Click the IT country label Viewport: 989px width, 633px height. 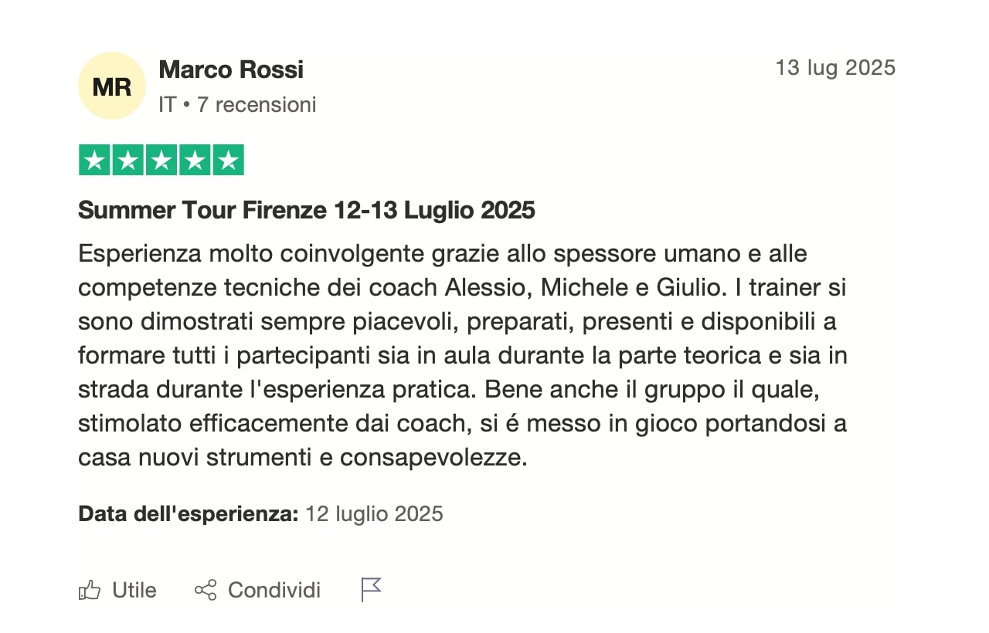(168, 105)
